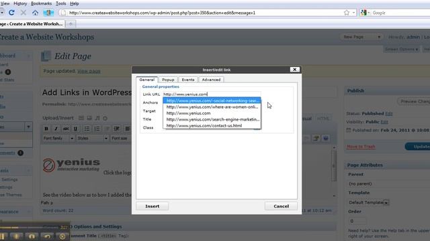Viewport: 430px width, 241px height.
Task: Insert an ordered numbered list
Action: (97, 129)
